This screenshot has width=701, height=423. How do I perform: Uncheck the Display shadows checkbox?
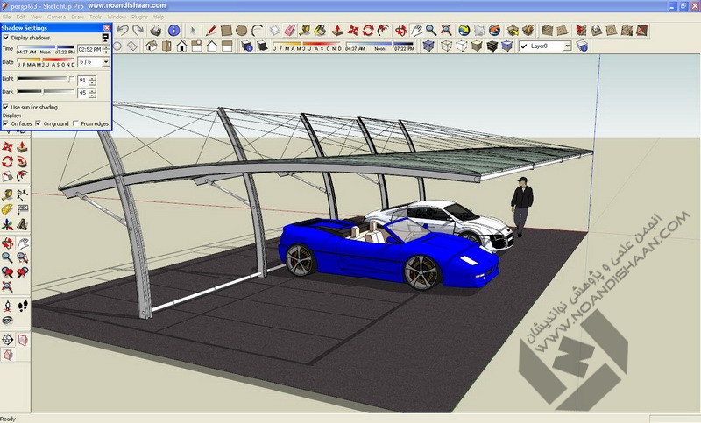6,38
